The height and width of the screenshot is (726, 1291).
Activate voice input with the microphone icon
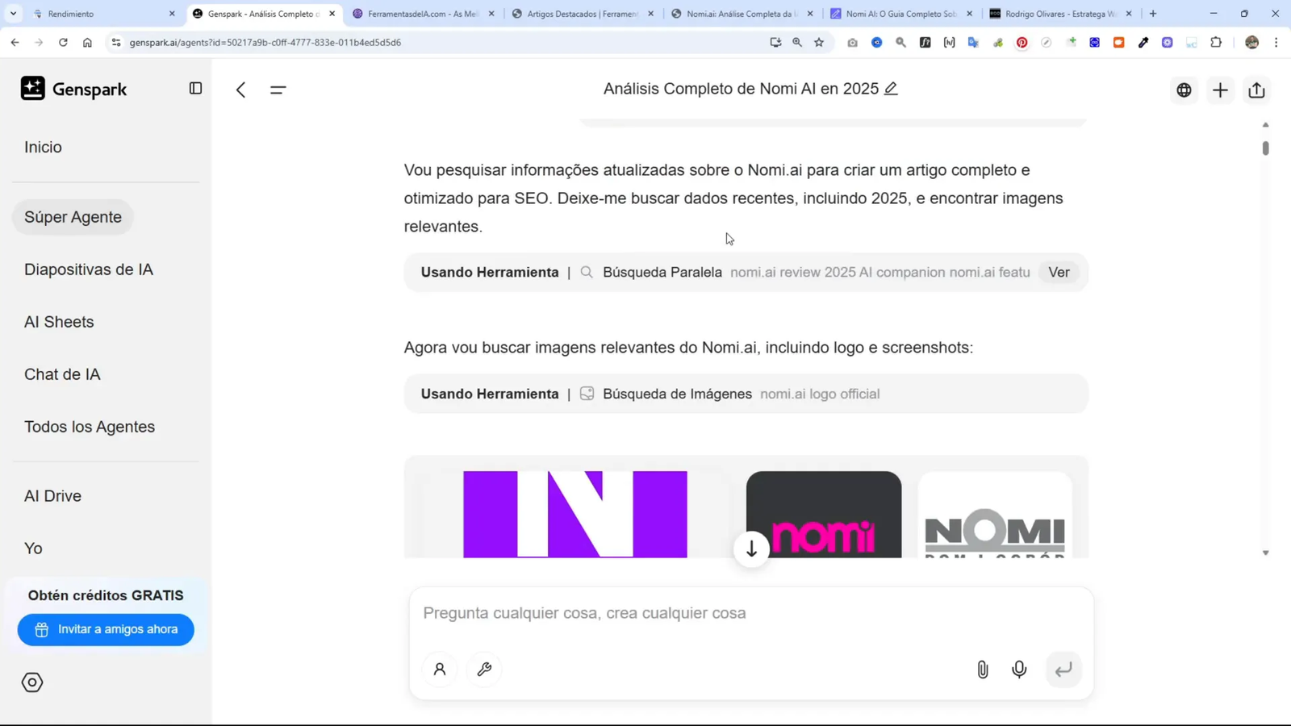(x=1019, y=670)
